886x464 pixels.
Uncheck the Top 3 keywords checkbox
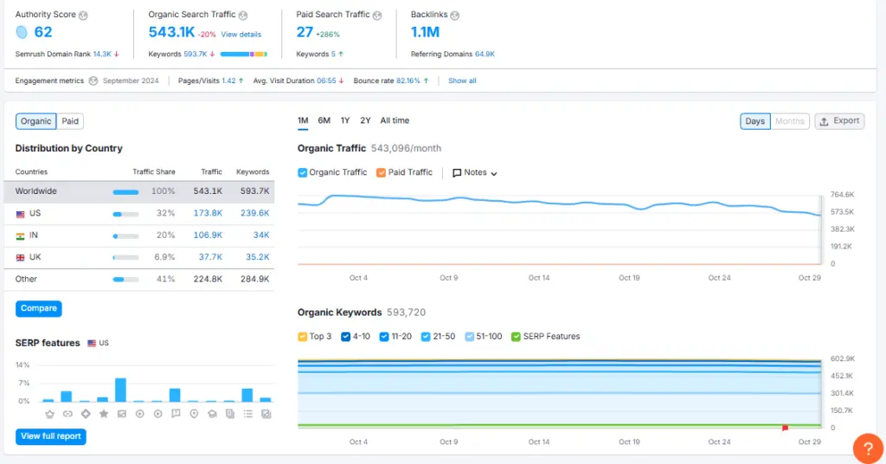click(303, 336)
